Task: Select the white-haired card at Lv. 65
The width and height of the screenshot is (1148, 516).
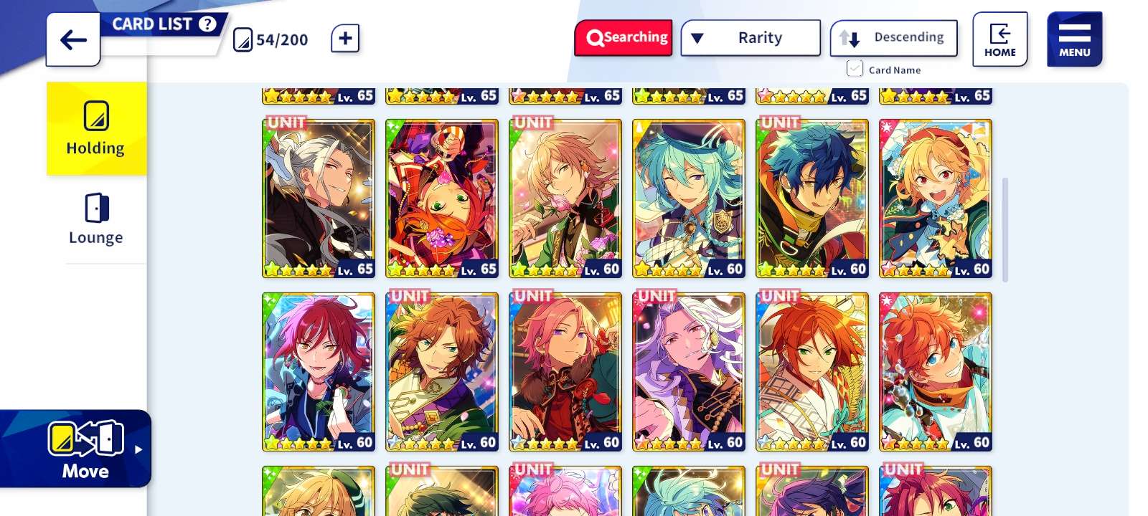Action: pos(319,199)
